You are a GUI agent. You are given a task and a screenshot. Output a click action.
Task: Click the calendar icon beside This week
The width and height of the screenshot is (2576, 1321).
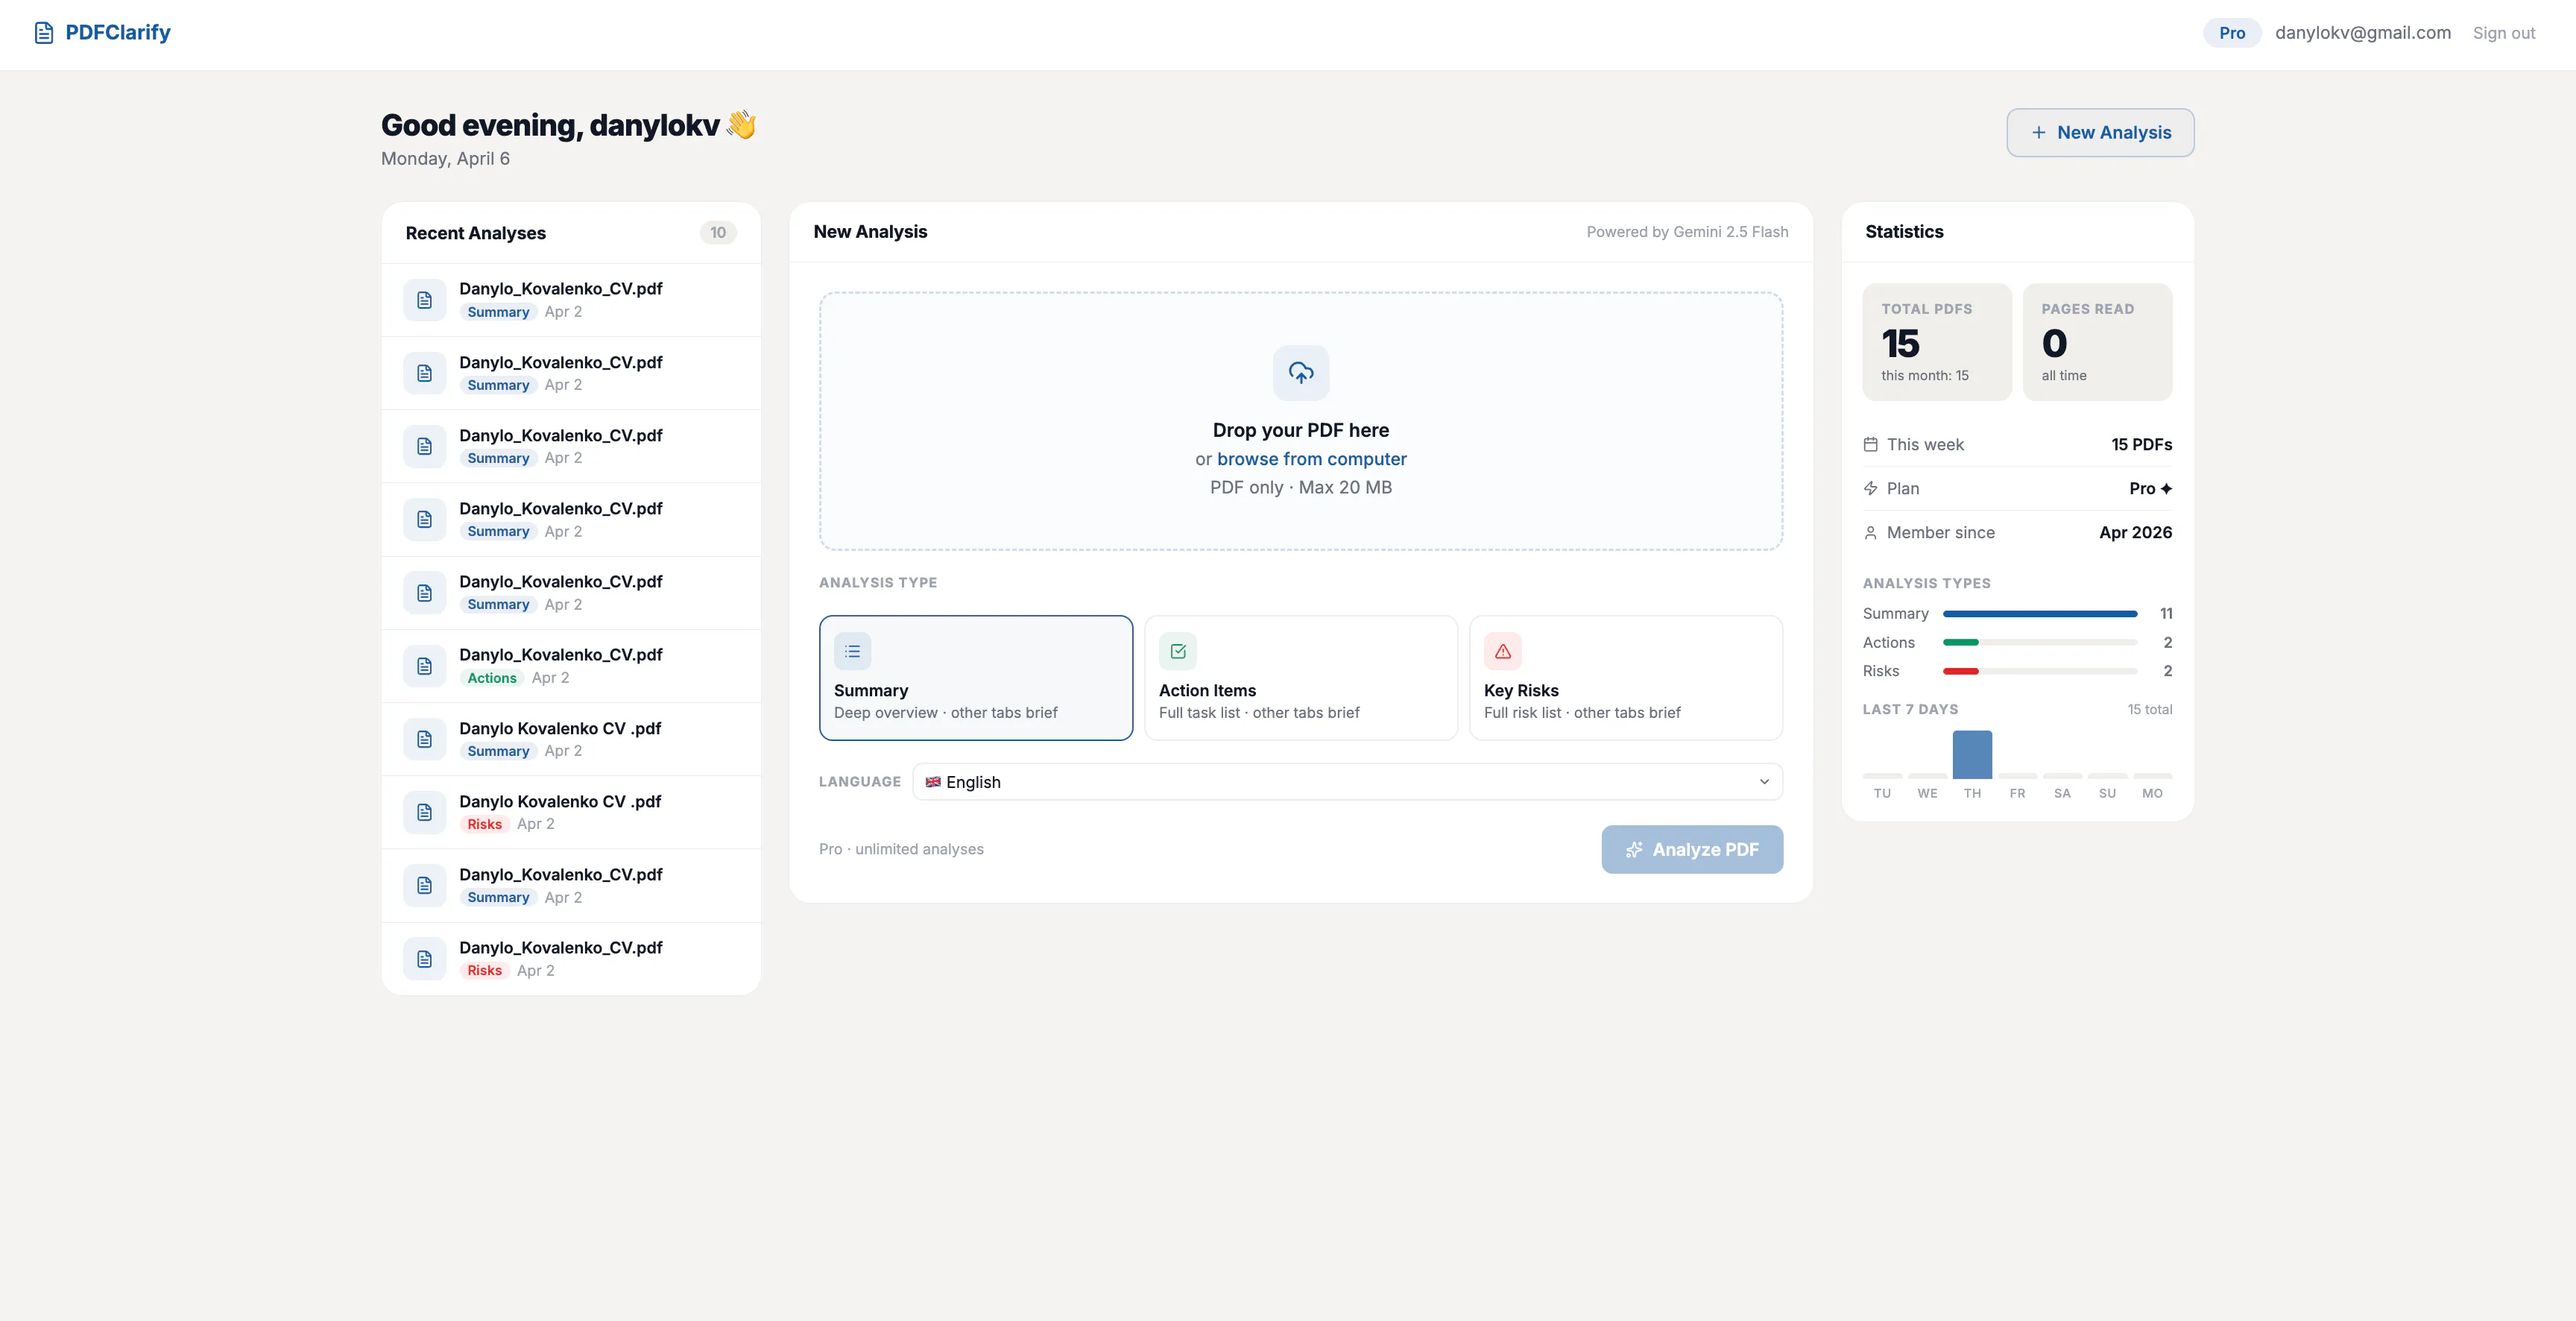pos(1870,444)
